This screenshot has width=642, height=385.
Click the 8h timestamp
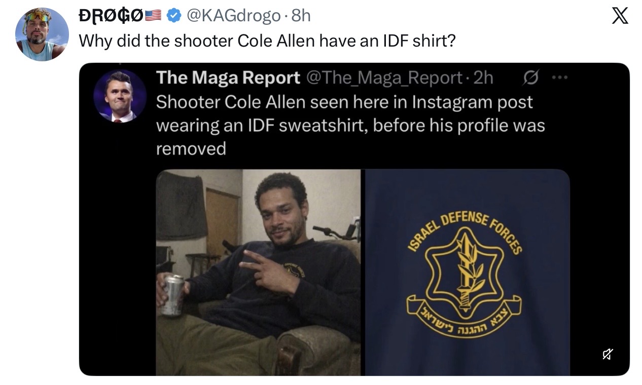click(x=301, y=16)
